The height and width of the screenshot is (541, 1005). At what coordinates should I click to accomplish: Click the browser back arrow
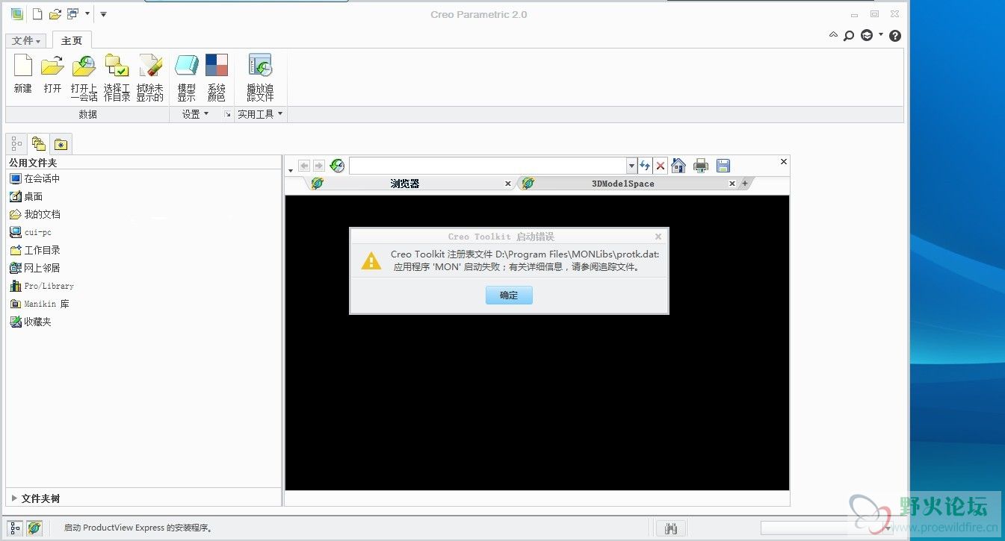tap(304, 166)
